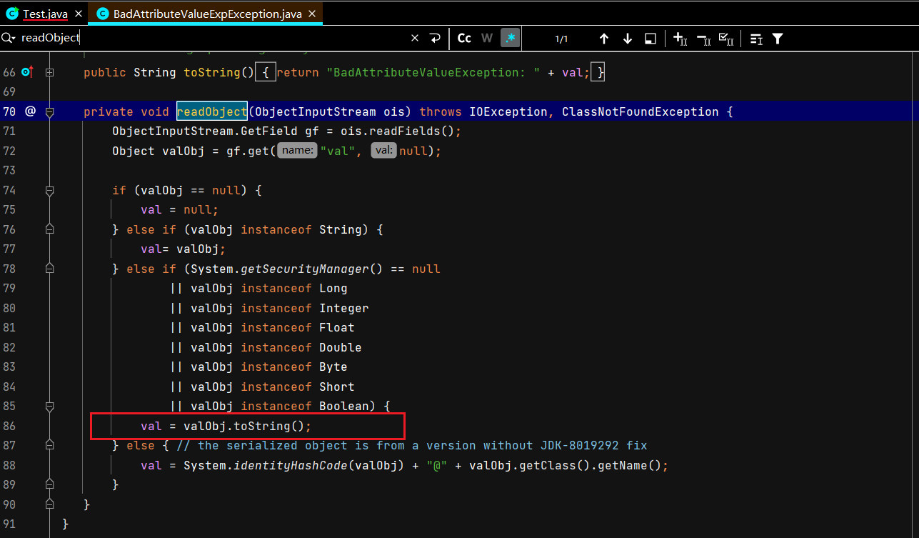Click the new line search icon
919x538 pixels.
tap(435, 39)
